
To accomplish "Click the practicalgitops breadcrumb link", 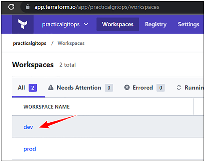I will click(29, 43).
